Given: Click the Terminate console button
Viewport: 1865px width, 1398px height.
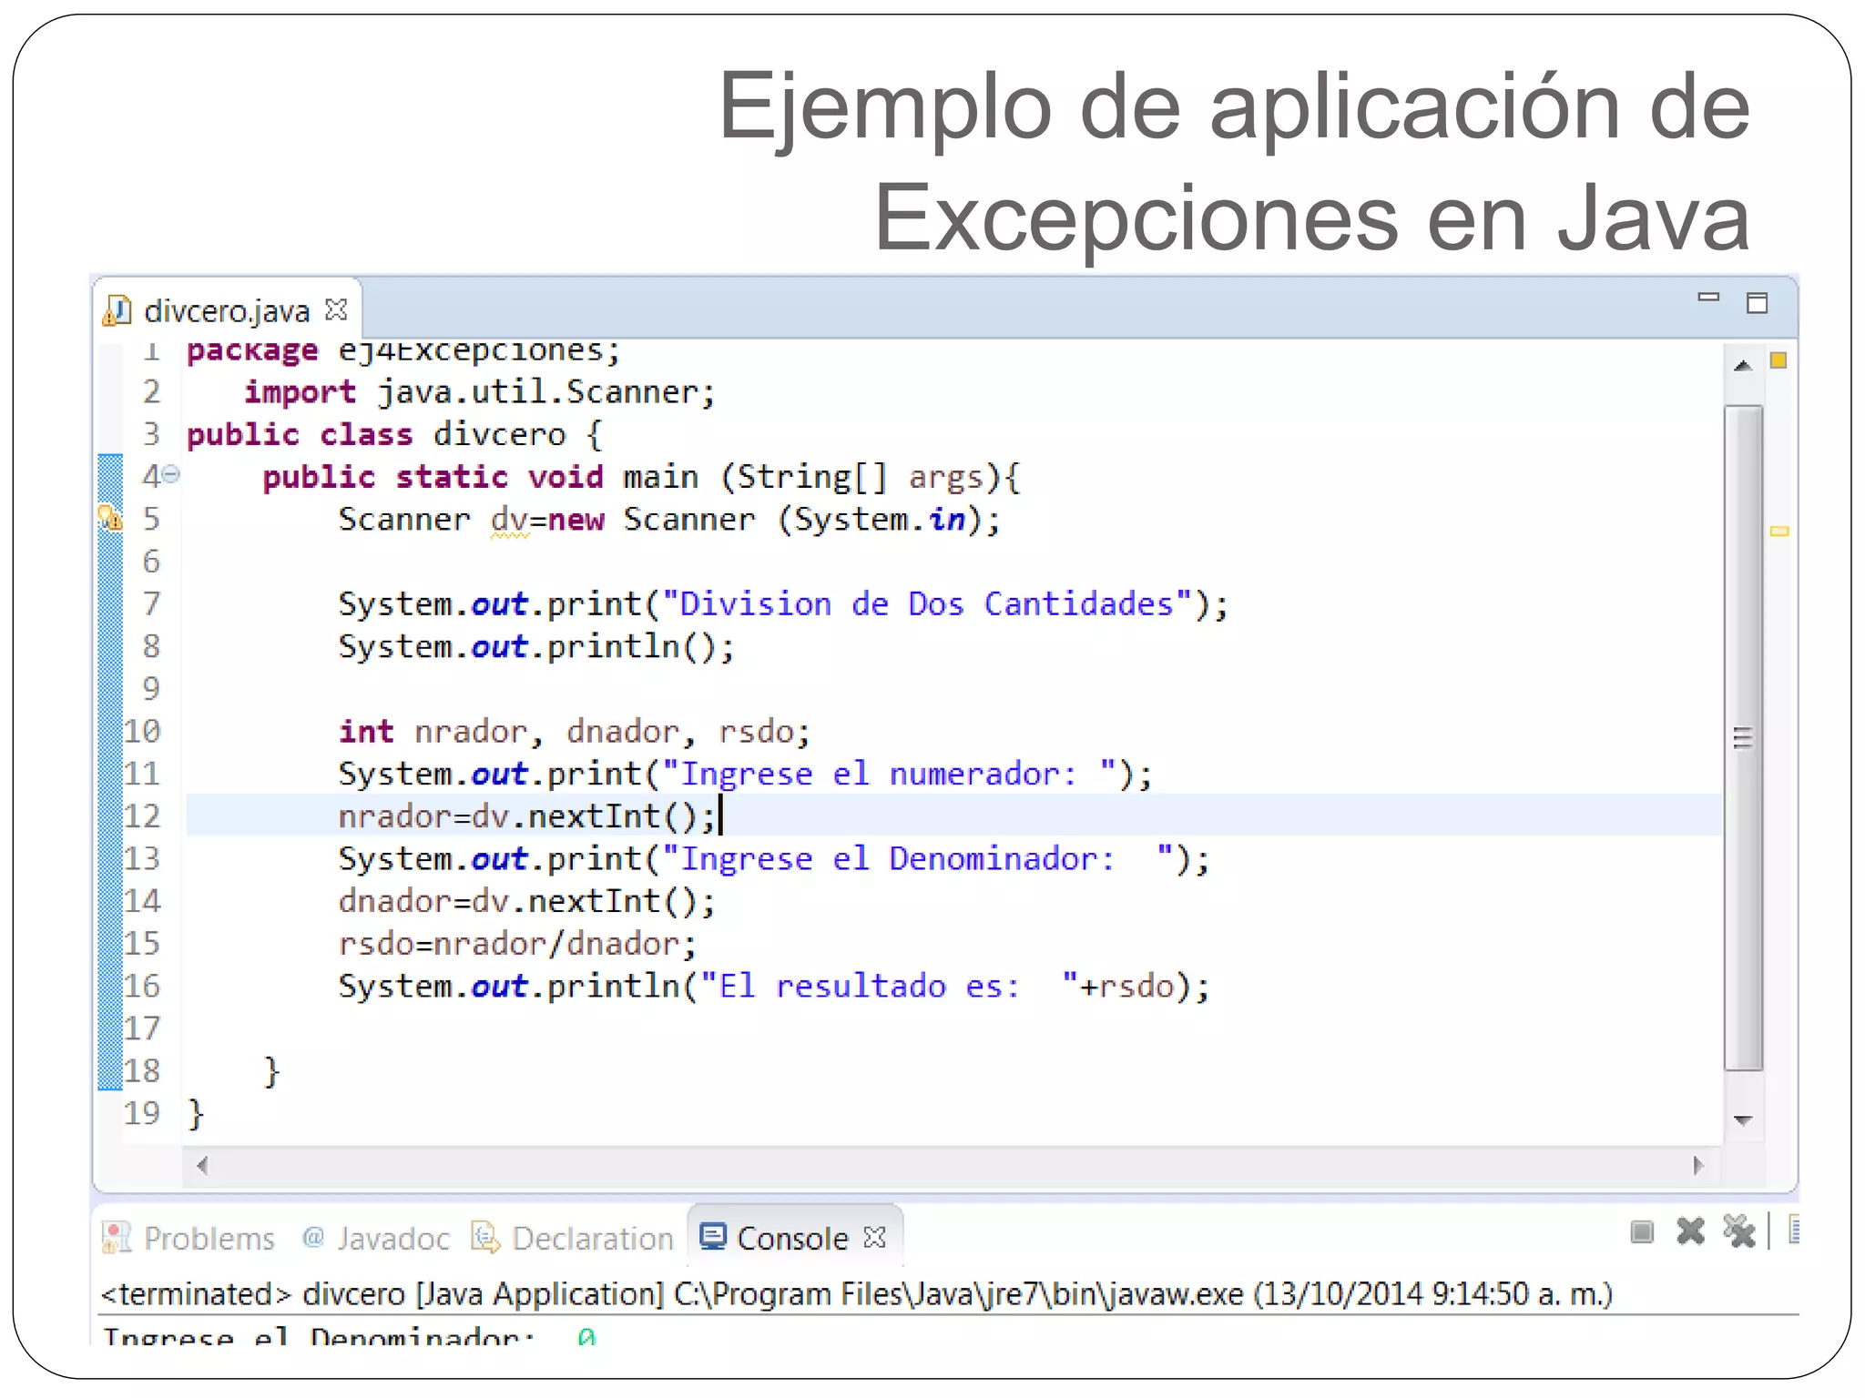Looking at the screenshot, I should pyautogui.click(x=1642, y=1231).
